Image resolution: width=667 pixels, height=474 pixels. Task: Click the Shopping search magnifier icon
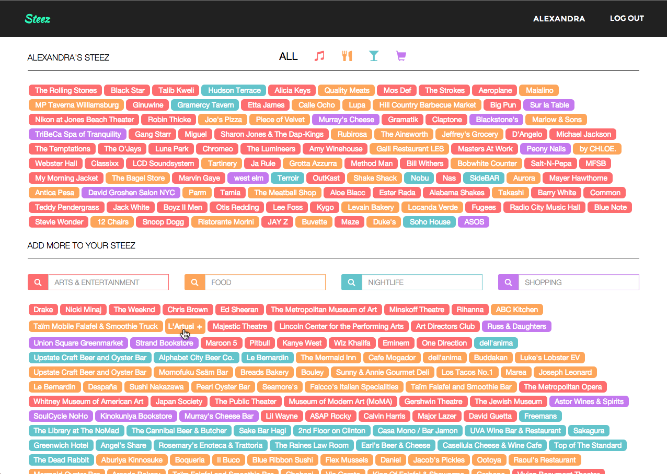(508, 282)
